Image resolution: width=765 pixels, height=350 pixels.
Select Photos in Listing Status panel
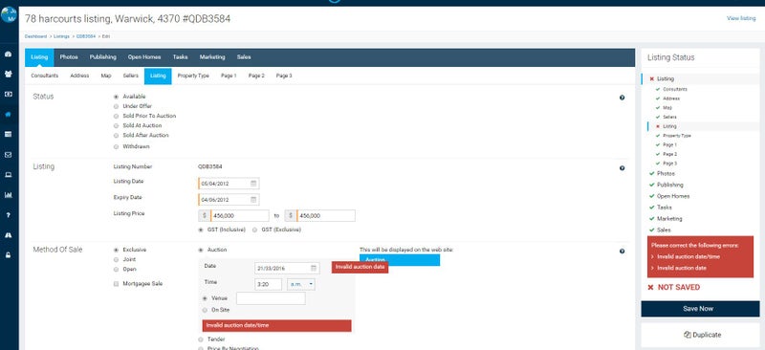click(666, 173)
